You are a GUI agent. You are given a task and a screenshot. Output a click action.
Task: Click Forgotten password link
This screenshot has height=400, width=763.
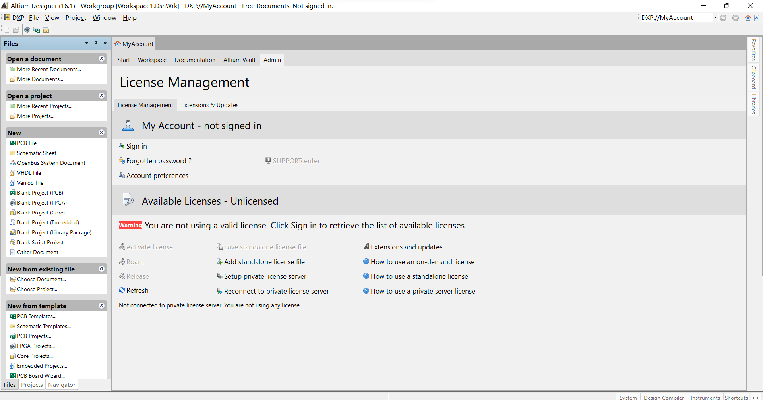(x=155, y=161)
